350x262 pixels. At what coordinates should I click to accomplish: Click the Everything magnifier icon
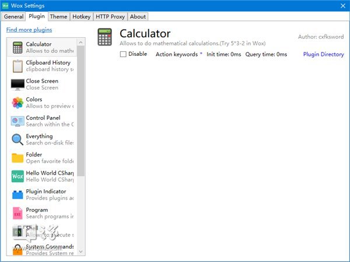pos(17,140)
